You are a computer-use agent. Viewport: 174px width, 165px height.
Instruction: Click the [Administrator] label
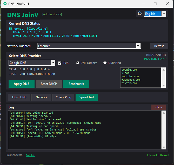point(52,14)
